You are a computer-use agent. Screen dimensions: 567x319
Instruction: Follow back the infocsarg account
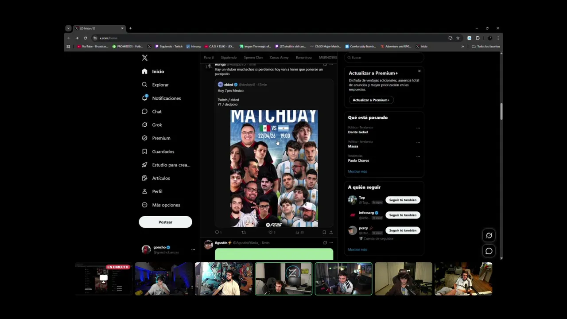(403, 215)
